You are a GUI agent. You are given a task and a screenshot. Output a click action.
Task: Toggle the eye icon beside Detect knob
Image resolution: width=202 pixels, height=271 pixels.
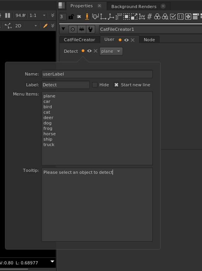(x=89, y=51)
